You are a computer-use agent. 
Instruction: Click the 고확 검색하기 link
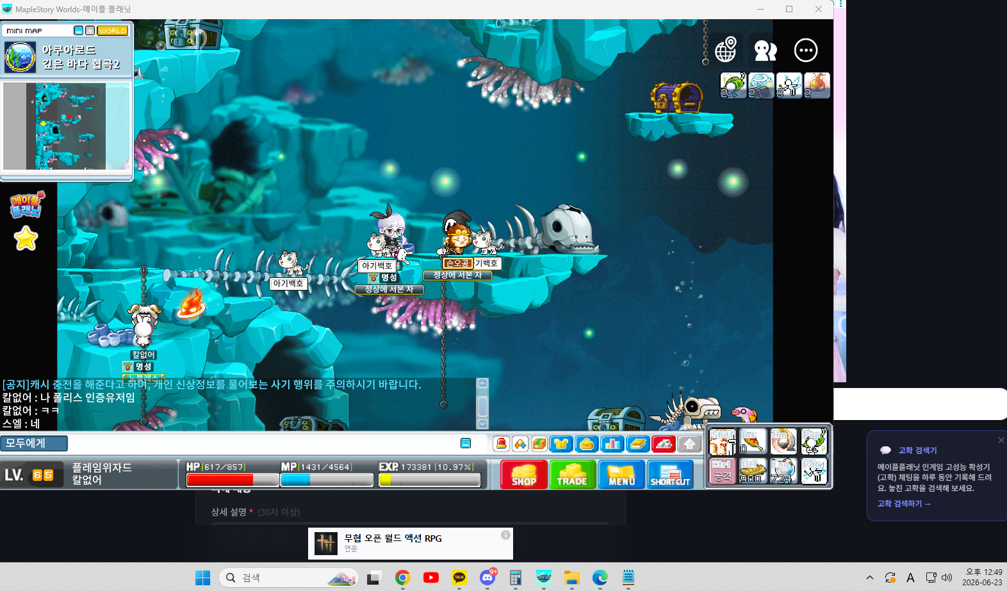904,504
